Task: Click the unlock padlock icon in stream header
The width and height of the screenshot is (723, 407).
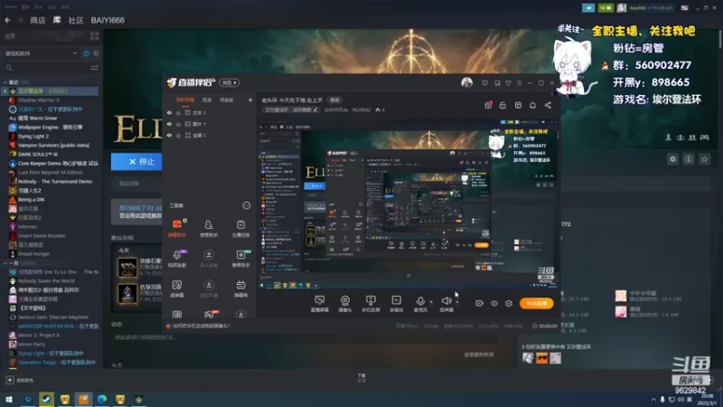Action: pyautogui.click(x=502, y=105)
